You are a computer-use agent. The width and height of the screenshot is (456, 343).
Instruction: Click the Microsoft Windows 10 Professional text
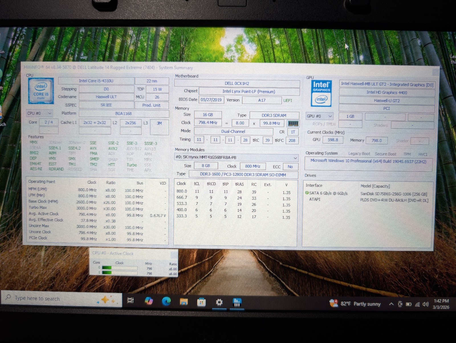coord(368,161)
